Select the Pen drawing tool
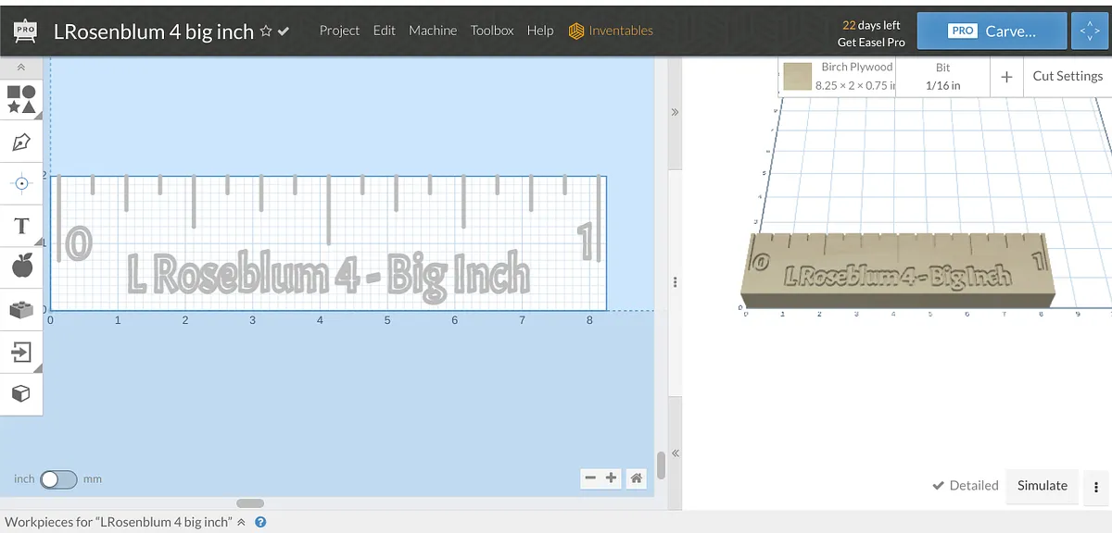The image size is (1112, 533). (21, 142)
